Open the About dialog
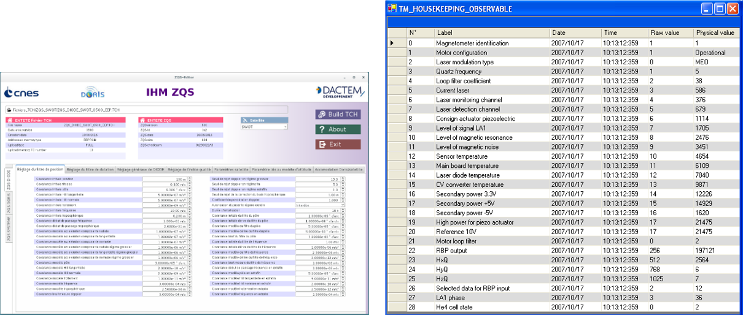This screenshot has width=743, height=315. tap(338, 129)
